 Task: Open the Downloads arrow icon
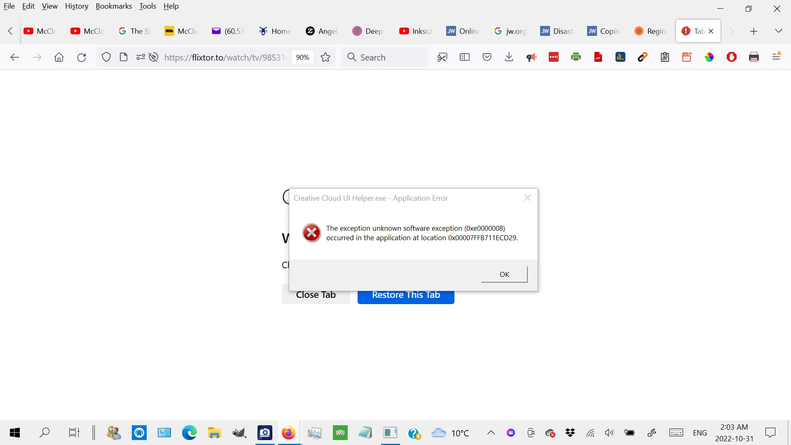[509, 57]
